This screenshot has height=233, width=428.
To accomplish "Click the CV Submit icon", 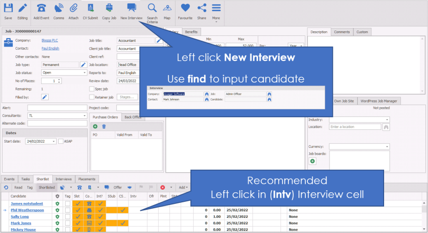I will (90, 8).
